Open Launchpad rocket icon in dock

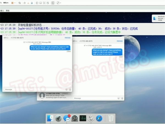click(58, 118)
